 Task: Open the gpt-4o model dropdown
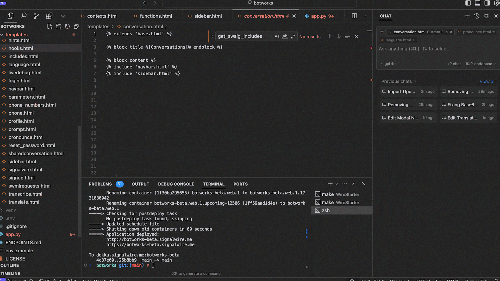coord(388,64)
